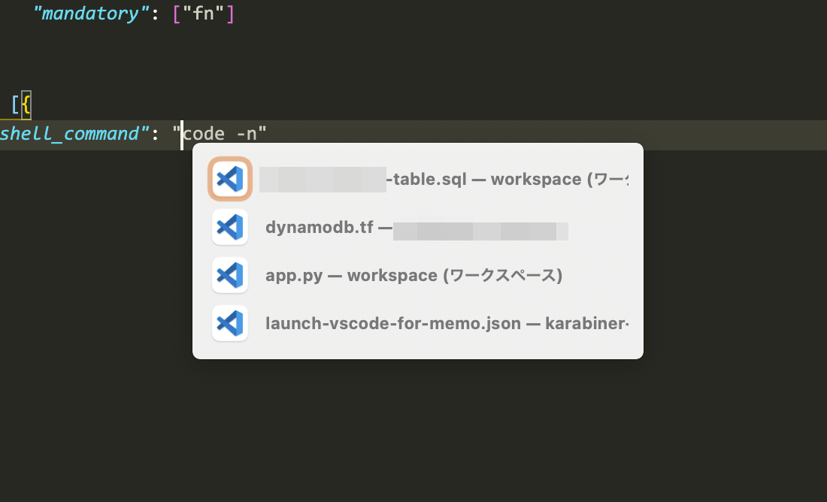Image resolution: width=827 pixels, height=502 pixels.
Task: Click the shell_command key in the editor
Action: coord(75,134)
